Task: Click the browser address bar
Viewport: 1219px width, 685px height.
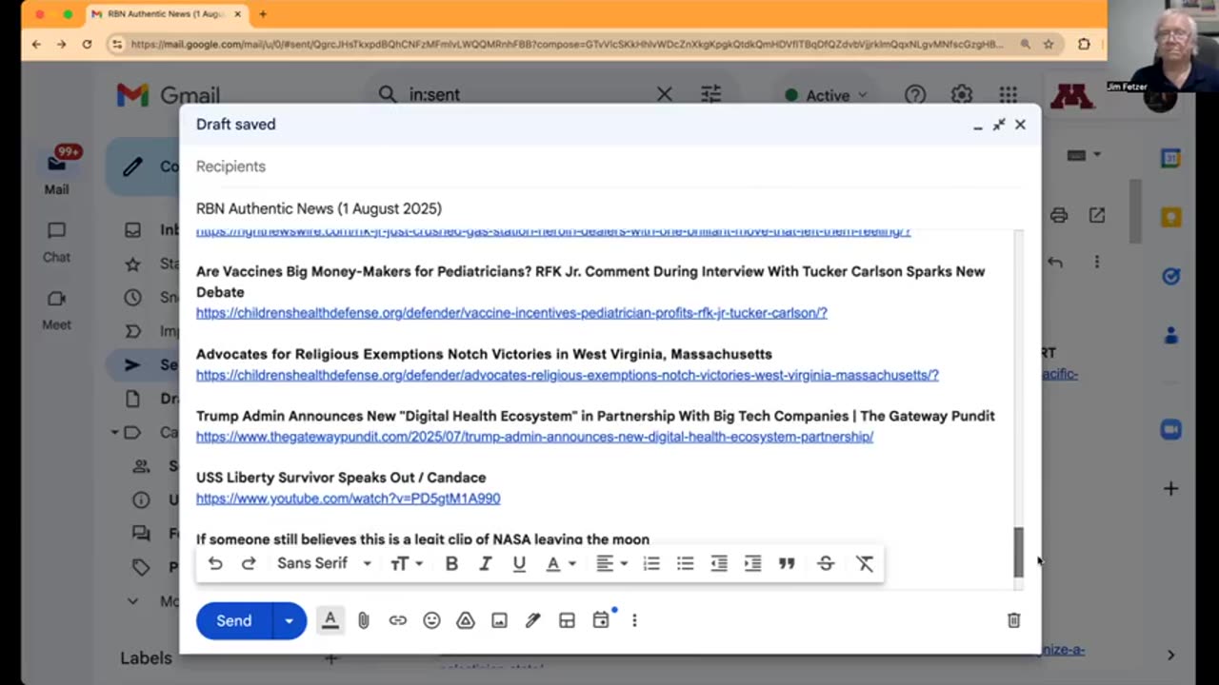Action: click(567, 44)
